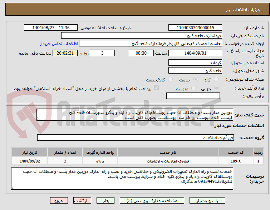The width and height of the screenshot is (270, 210).
Task: Click the remaining days field showing 3
Action: [x=102, y=53]
